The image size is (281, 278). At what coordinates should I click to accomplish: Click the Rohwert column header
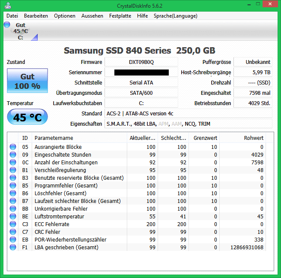pos(243,138)
